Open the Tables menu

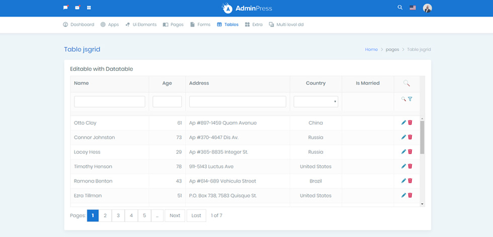(x=227, y=25)
